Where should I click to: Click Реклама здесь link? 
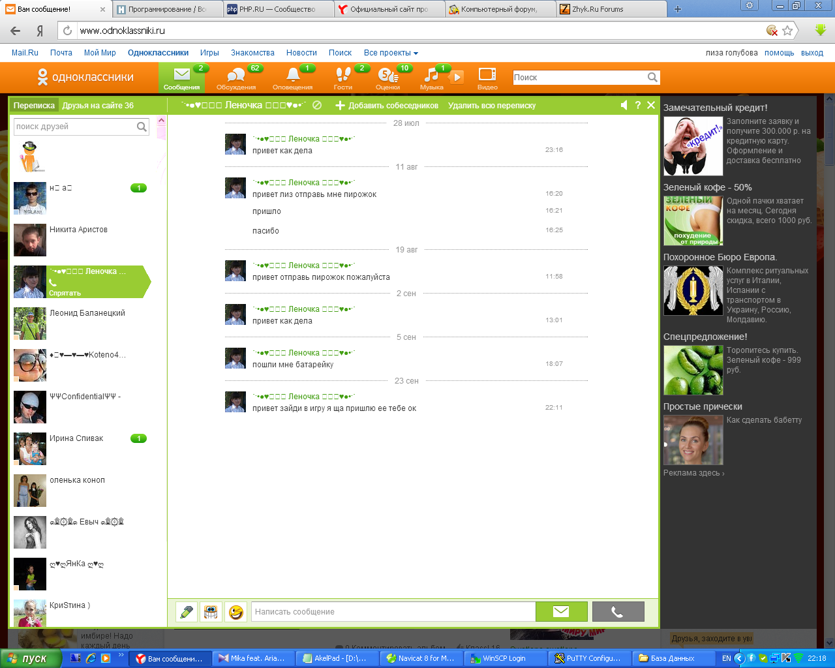point(693,473)
